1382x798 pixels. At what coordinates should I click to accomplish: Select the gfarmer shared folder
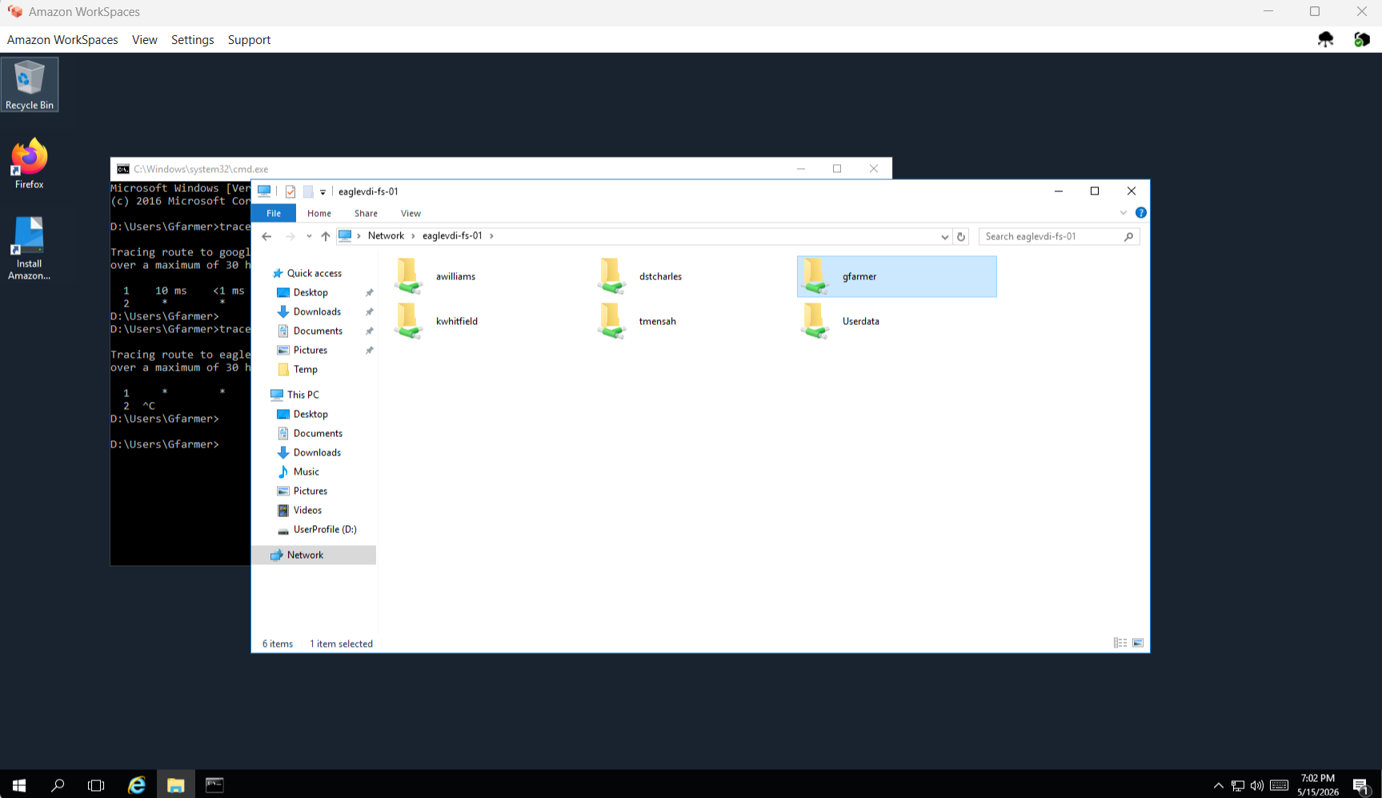(896, 276)
